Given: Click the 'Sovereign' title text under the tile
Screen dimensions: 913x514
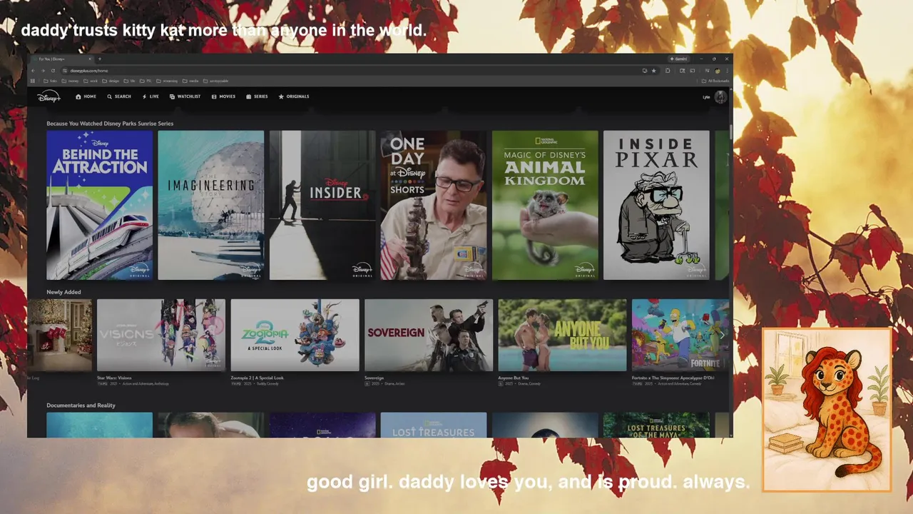Looking at the screenshot, I should (x=374, y=378).
